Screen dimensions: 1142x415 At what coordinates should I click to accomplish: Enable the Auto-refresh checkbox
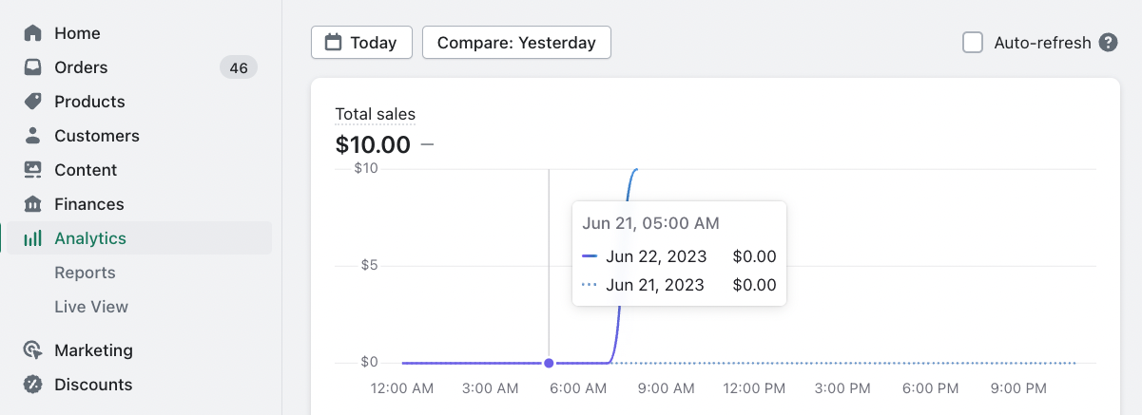click(x=973, y=43)
